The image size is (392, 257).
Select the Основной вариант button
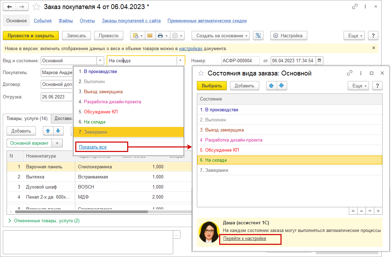point(29,143)
